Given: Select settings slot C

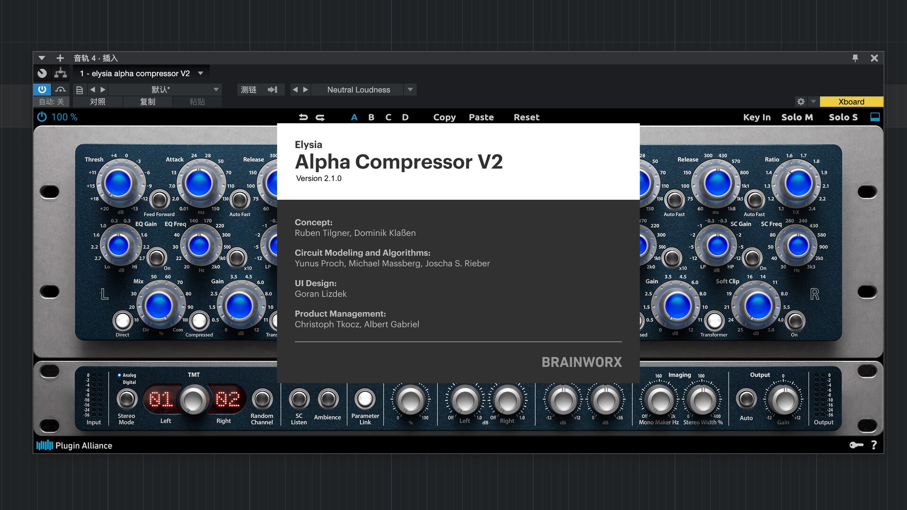Looking at the screenshot, I should (388, 117).
